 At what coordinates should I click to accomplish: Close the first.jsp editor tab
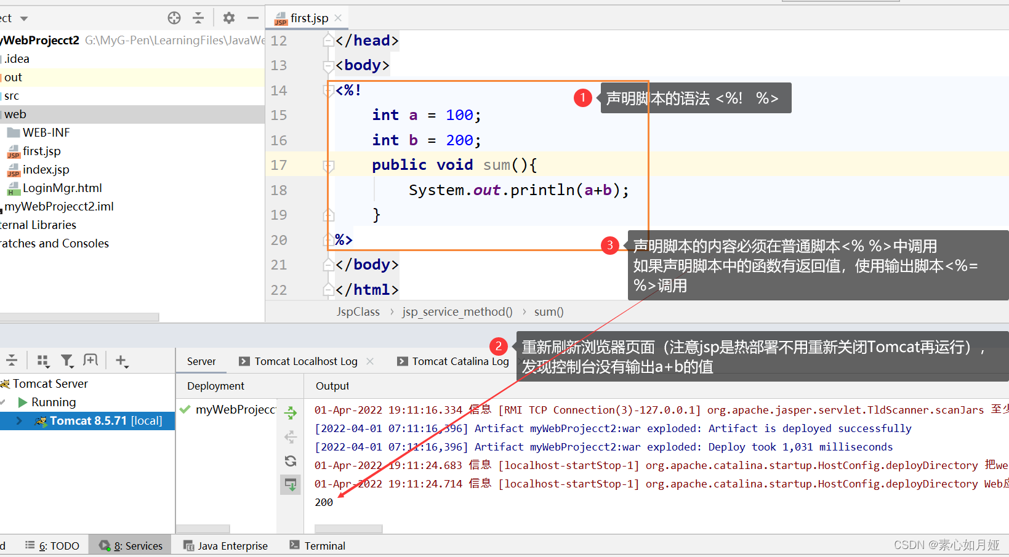338,18
